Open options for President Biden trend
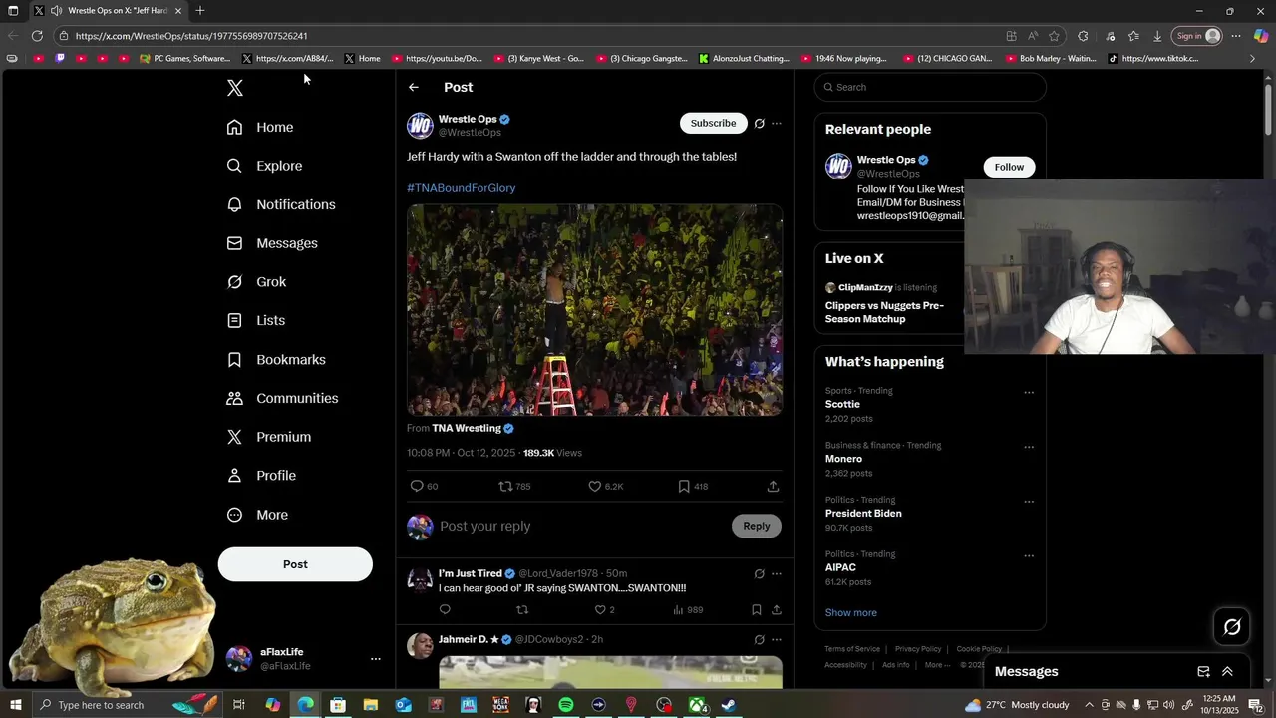Image resolution: width=1276 pixels, height=718 pixels. [x=1029, y=502]
